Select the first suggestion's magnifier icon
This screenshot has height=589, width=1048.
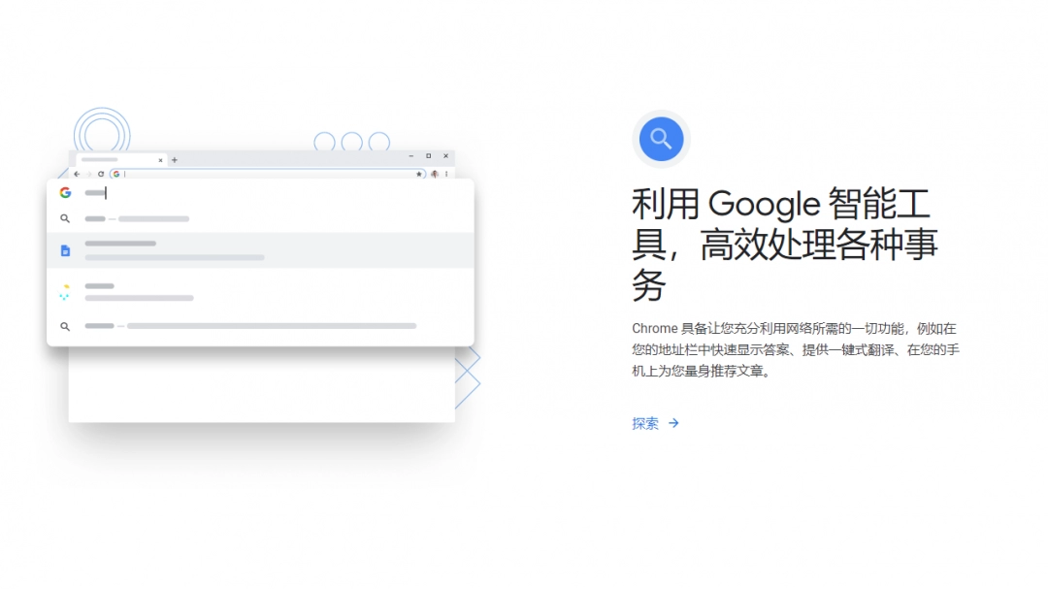tap(65, 218)
